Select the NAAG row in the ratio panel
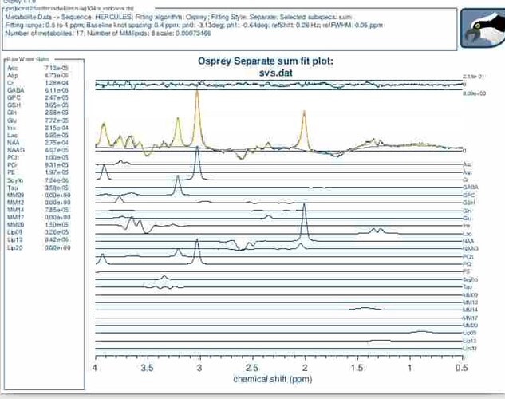 click(38, 150)
